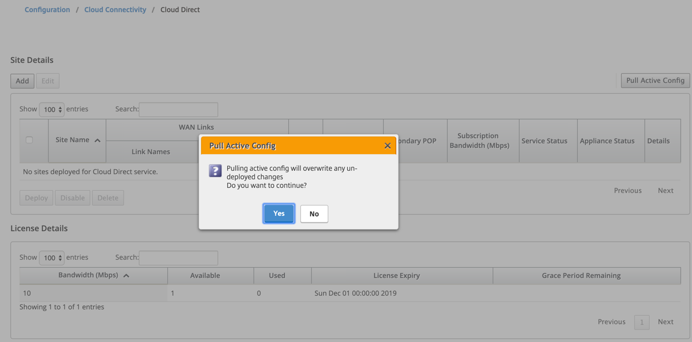Viewport: 692px width, 342px height.
Task: Click the Delete button
Action: click(x=108, y=198)
